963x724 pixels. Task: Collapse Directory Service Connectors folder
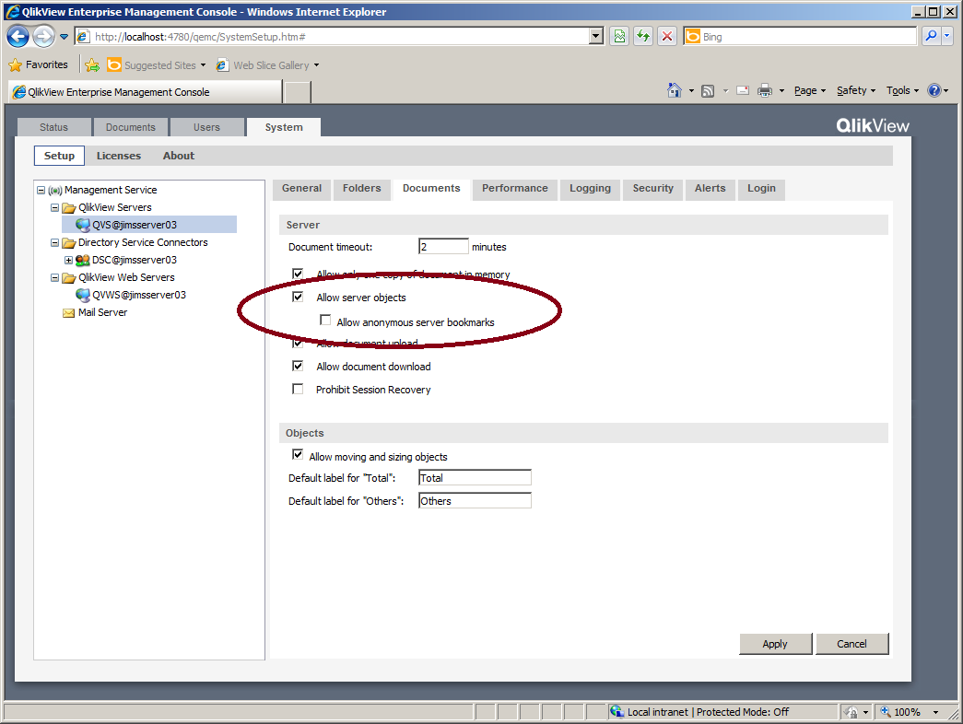click(x=54, y=242)
